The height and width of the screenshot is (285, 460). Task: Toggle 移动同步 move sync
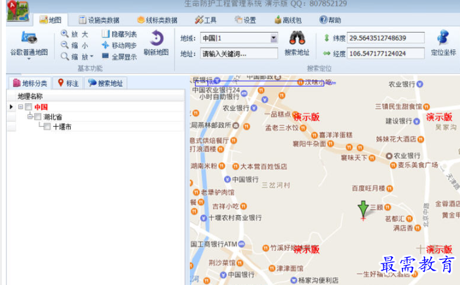click(x=119, y=45)
